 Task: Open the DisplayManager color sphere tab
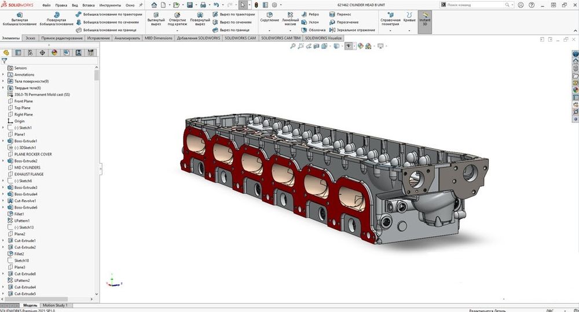coord(54,52)
